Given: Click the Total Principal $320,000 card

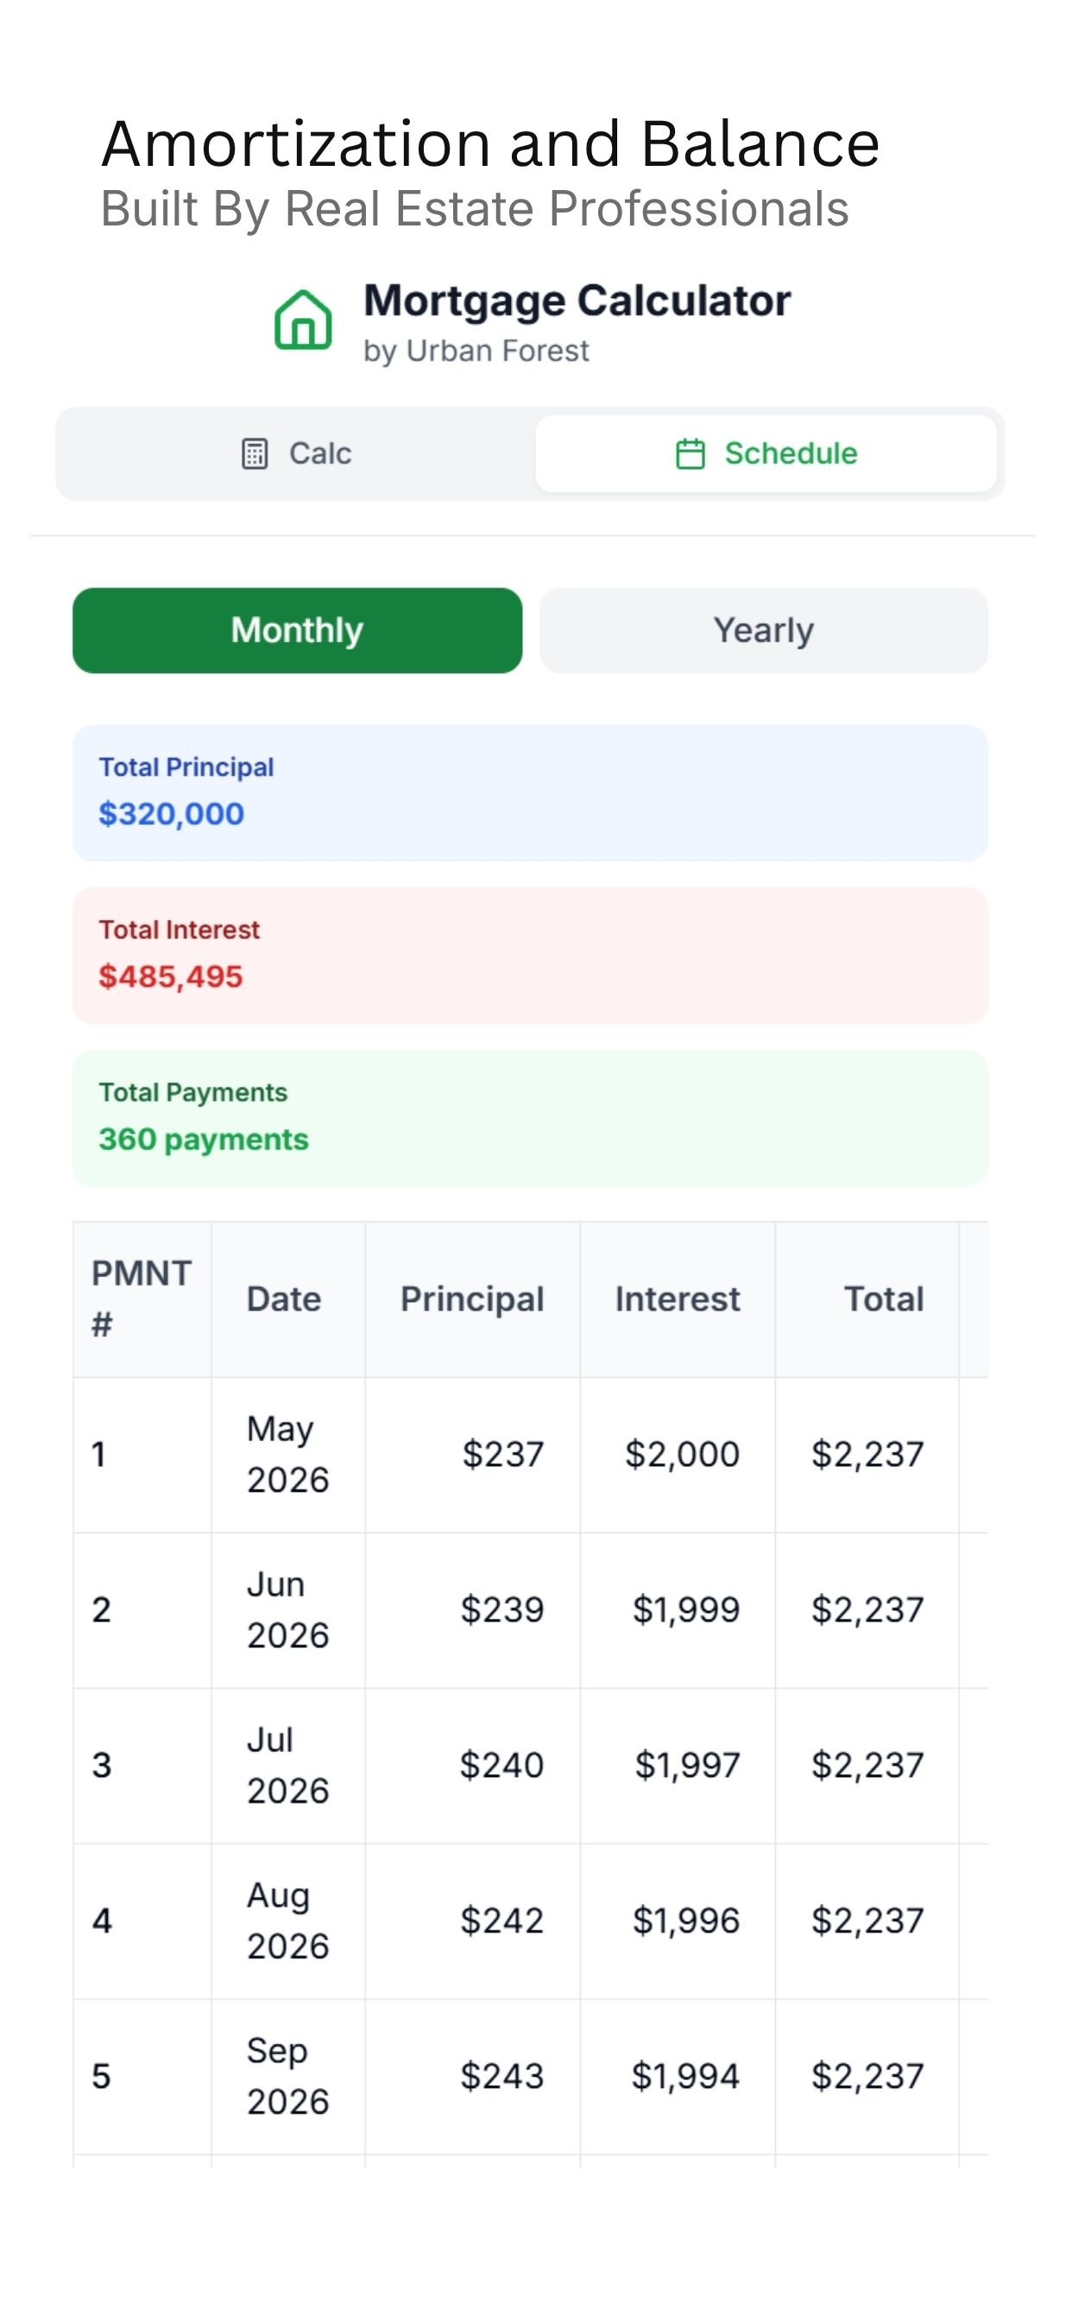Looking at the screenshot, I should pyautogui.click(x=530, y=792).
